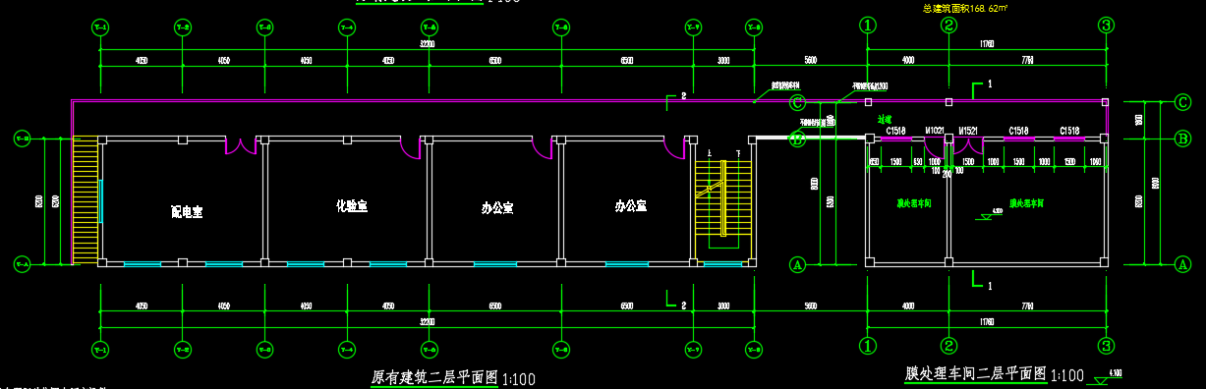
Task: Click grid bubble 2 above the workshop plan
Action: pos(949,26)
